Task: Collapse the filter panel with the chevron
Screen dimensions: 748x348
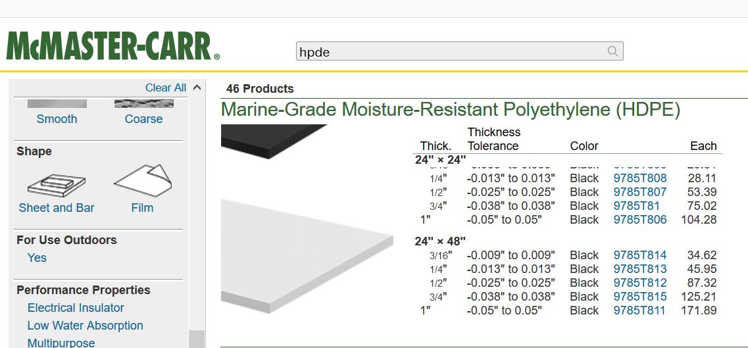Action: click(197, 87)
